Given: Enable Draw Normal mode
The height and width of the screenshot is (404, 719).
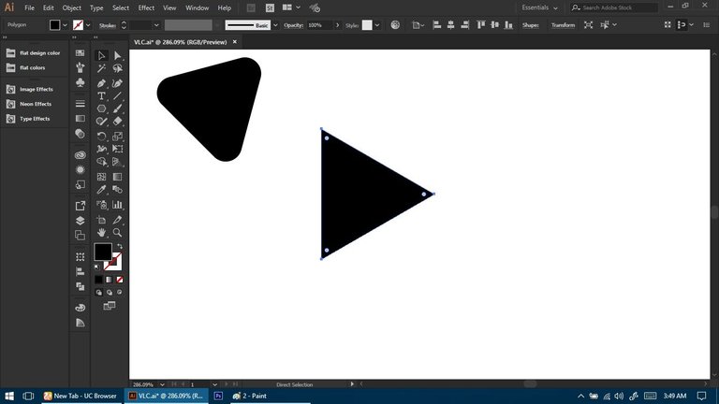Looking at the screenshot, I should [98, 292].
